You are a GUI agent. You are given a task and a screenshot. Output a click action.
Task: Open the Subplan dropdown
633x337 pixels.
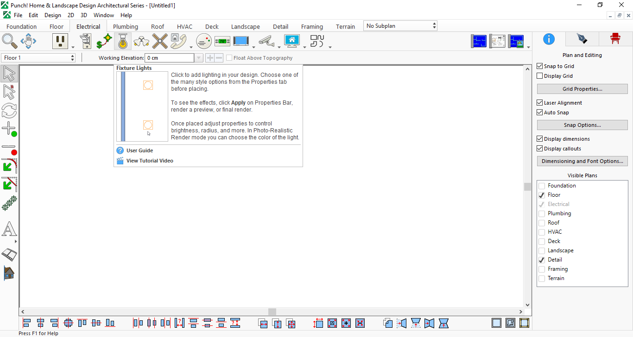(x=400, y=26)
